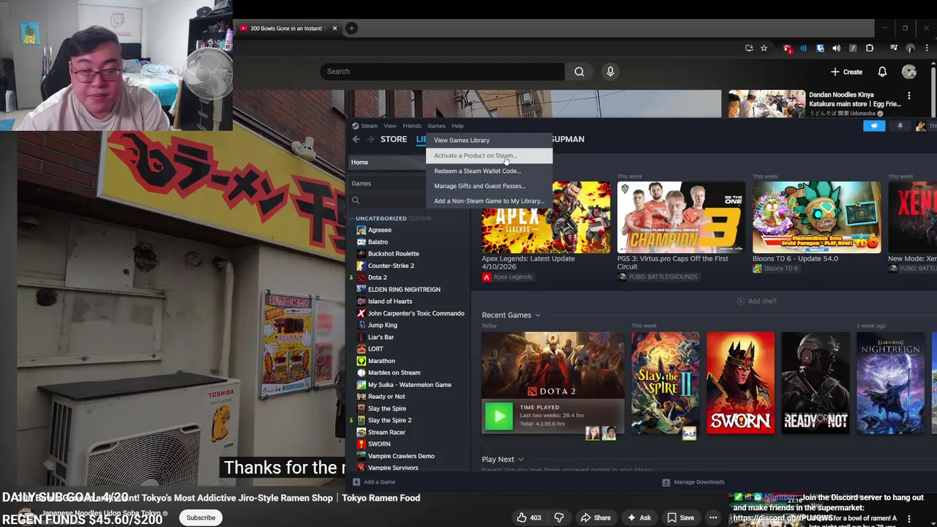Click the YouTube search field
This screenshot has height=527, width=937.
[442, 71]
